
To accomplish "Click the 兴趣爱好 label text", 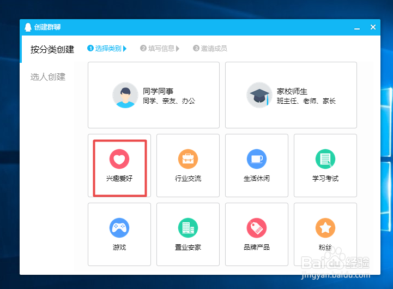I will [x=119, y=179].
